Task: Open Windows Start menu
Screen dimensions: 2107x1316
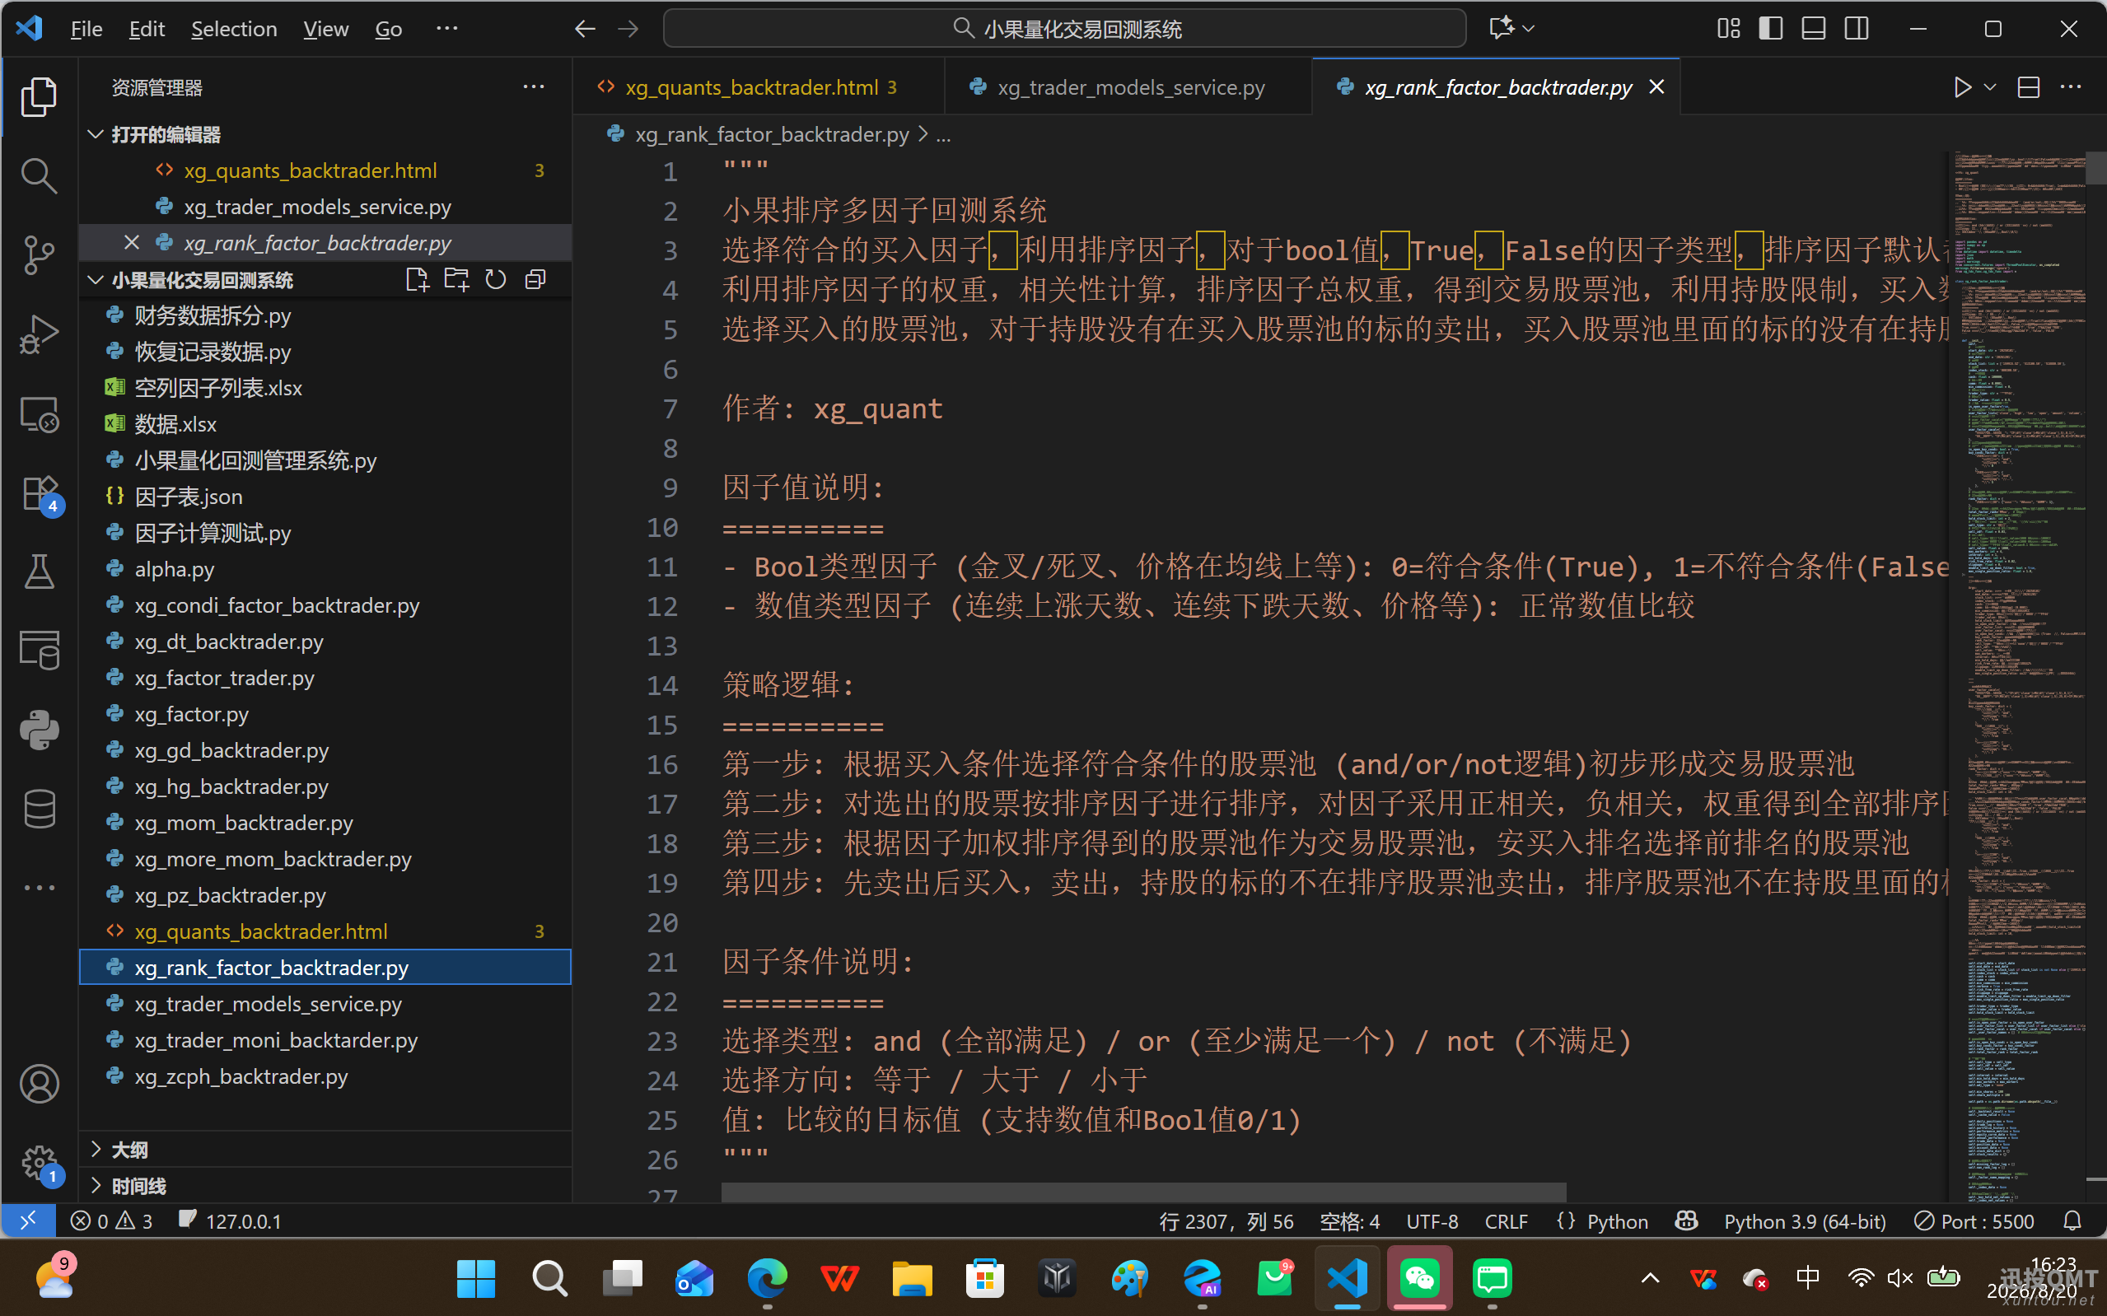Action: point(476,1277)
